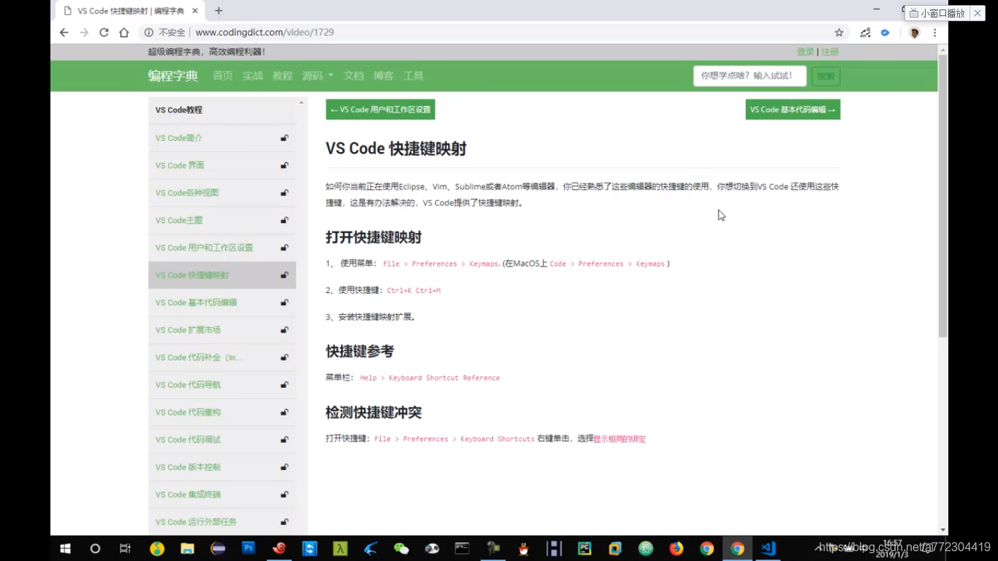Click the lock icon beside VS Code 代码导航

pos(284,385)
